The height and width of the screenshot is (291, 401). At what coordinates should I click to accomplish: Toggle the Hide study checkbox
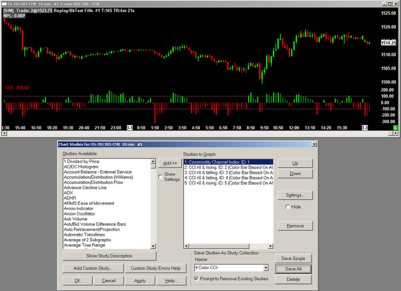coord(288,207)
